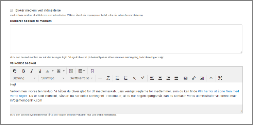Expand font color dropdown arrow

(x=53, y=71)
